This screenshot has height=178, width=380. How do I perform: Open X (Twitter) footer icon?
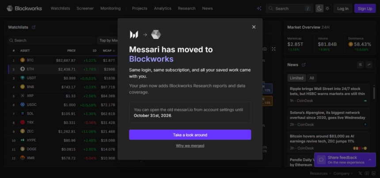[360, 174]
